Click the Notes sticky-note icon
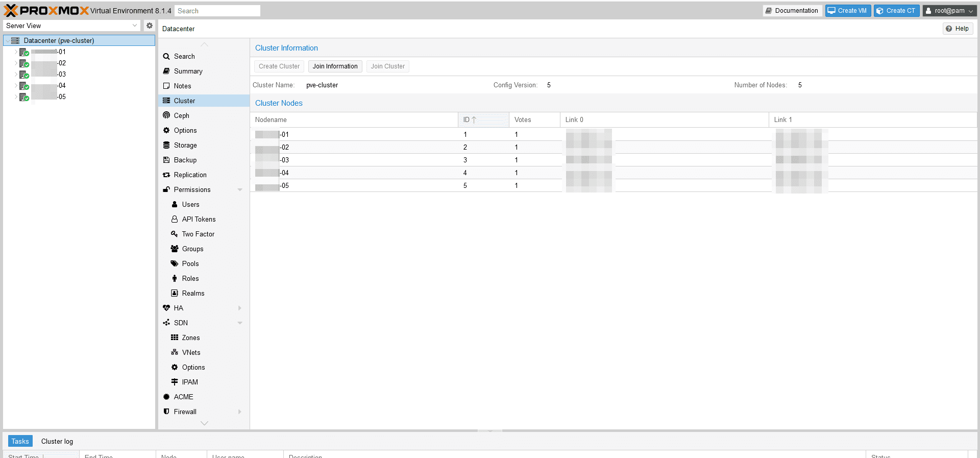Image resolution: width=980 pixels, height=458 pixels. click(x=166, y=86)
